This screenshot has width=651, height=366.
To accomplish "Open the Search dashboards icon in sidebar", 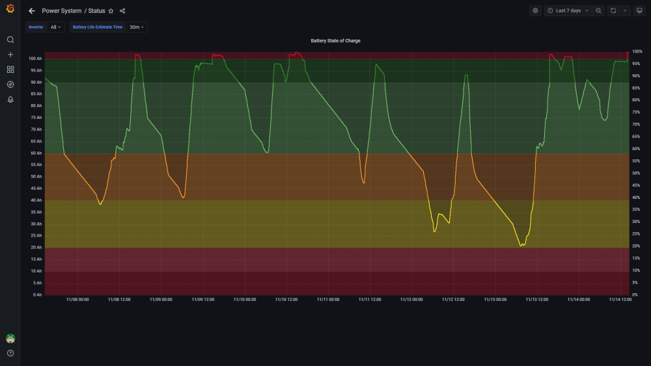I will 10,40.
